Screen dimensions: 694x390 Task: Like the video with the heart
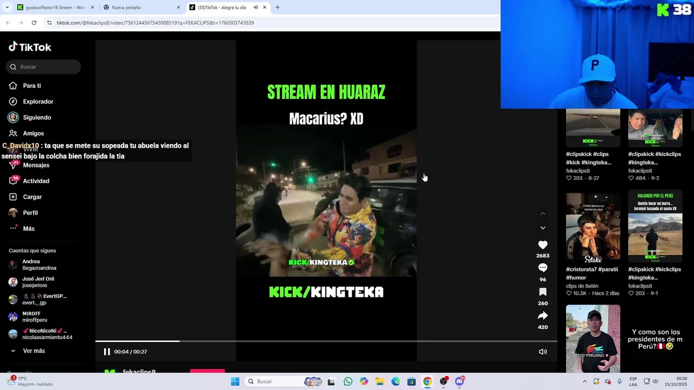click(x=543, y=245)
